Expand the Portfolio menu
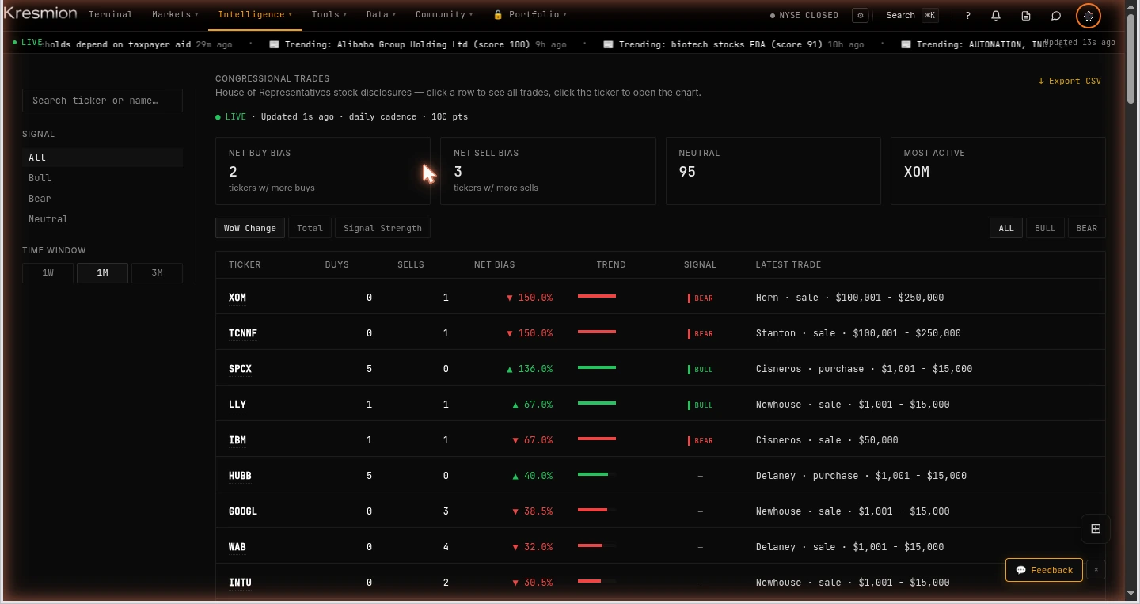Viewport: 1140px width, 604px height. [530, 14]
